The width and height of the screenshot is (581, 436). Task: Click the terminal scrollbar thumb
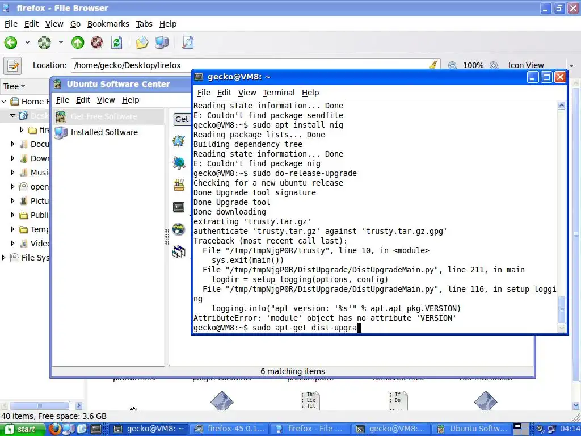tap(562, 309)
